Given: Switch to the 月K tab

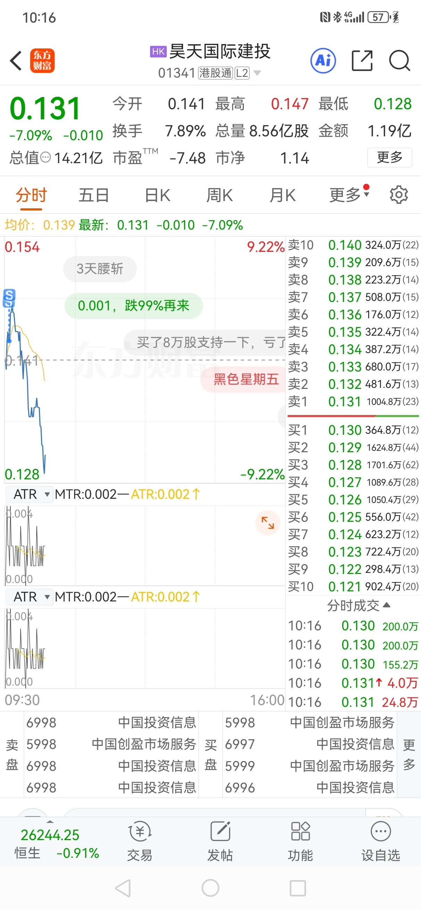Looking at the screenshot, I should click(282, 195).
